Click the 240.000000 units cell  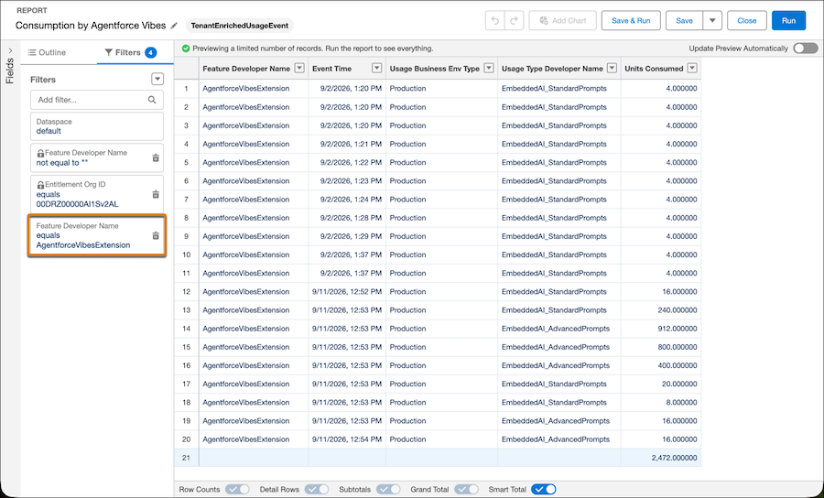pos(660,310)
